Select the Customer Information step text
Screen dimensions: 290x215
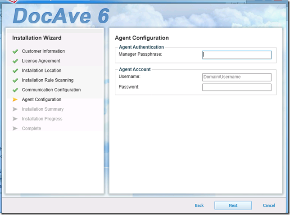(43, 51)
